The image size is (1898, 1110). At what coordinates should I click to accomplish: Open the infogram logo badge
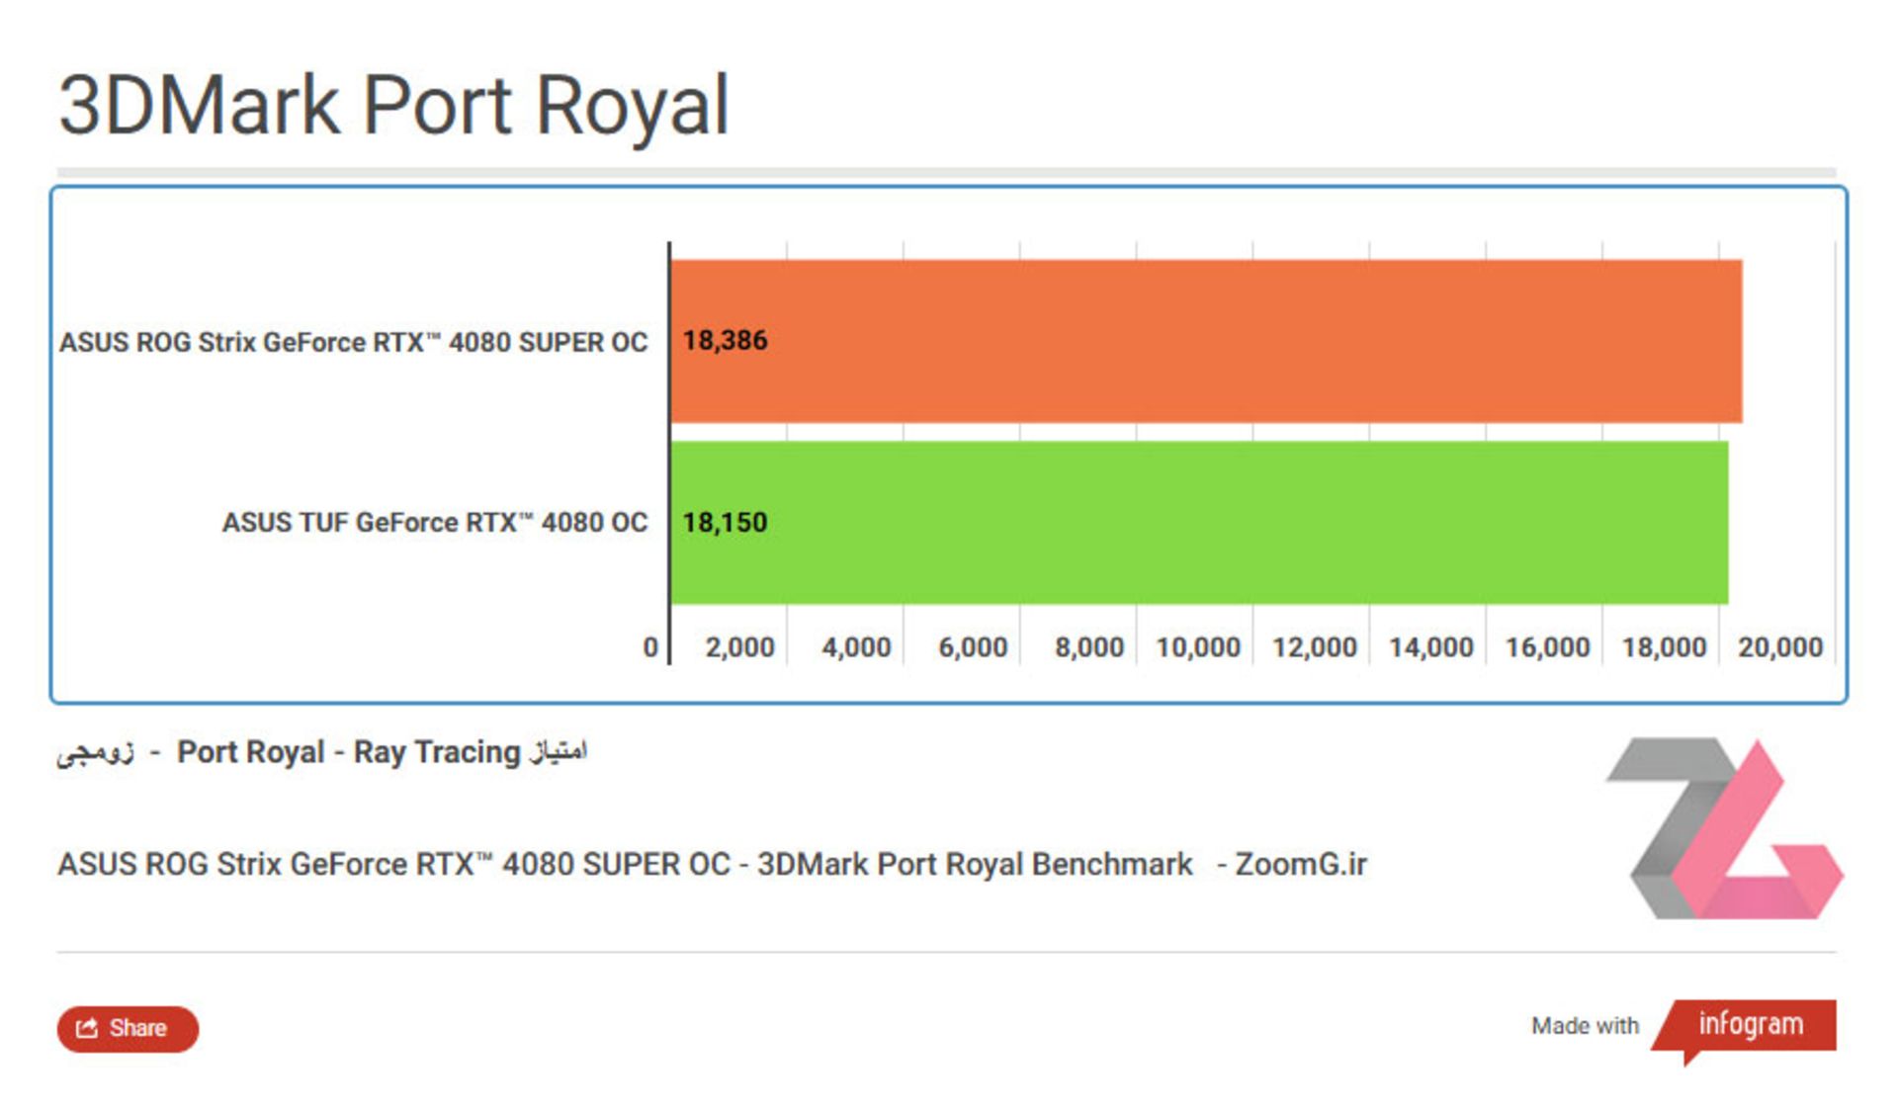[1745, 1030]
